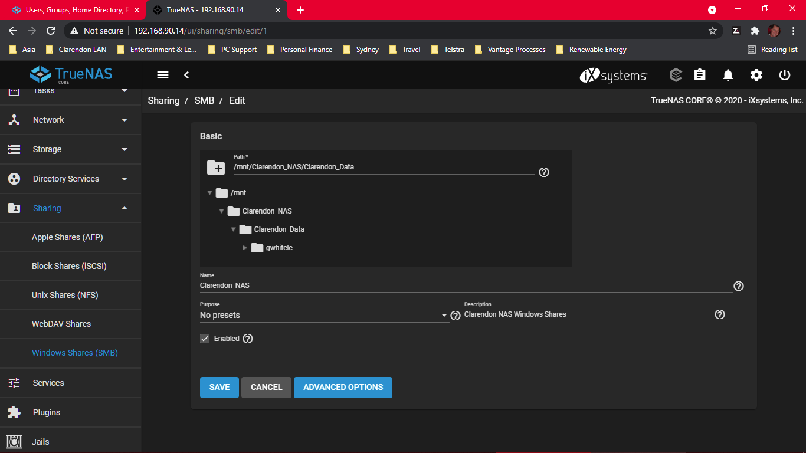Open the alerts bell icon
This screenshot has width=806, height=453.
pyautogui.click(x=728, y=75)
